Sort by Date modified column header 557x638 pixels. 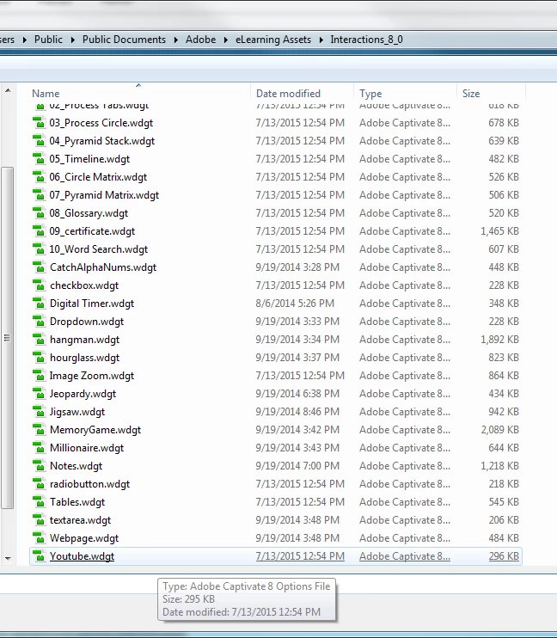[x=288, y=94]
